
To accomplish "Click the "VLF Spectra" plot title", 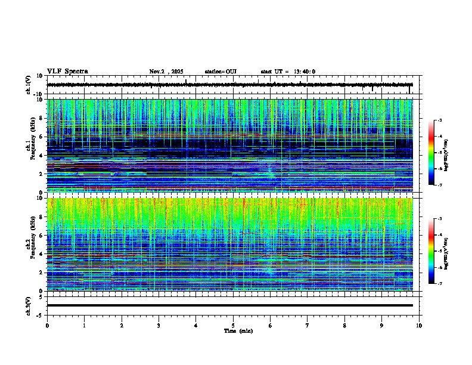I will [67, 71].
